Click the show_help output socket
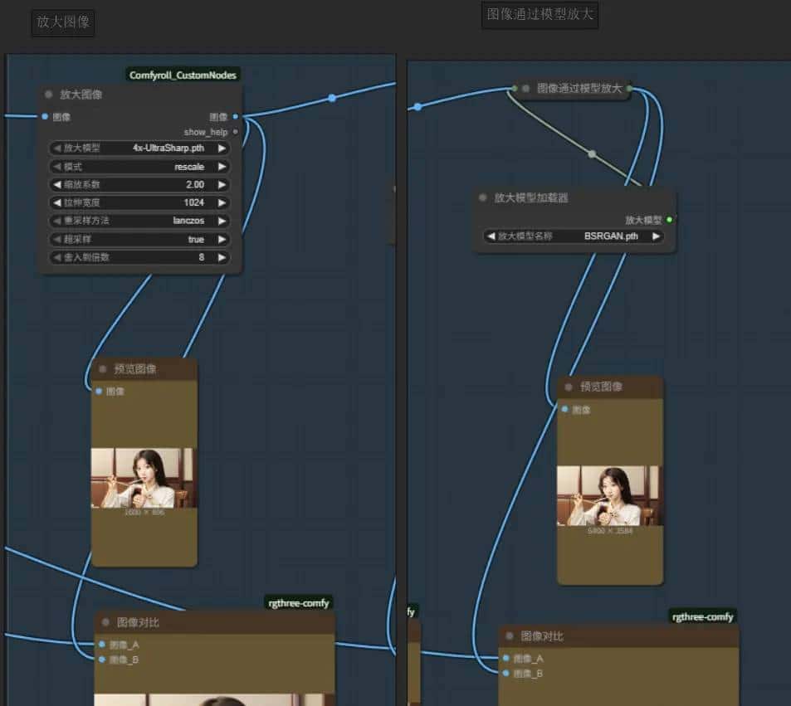 tap(236, 132)
